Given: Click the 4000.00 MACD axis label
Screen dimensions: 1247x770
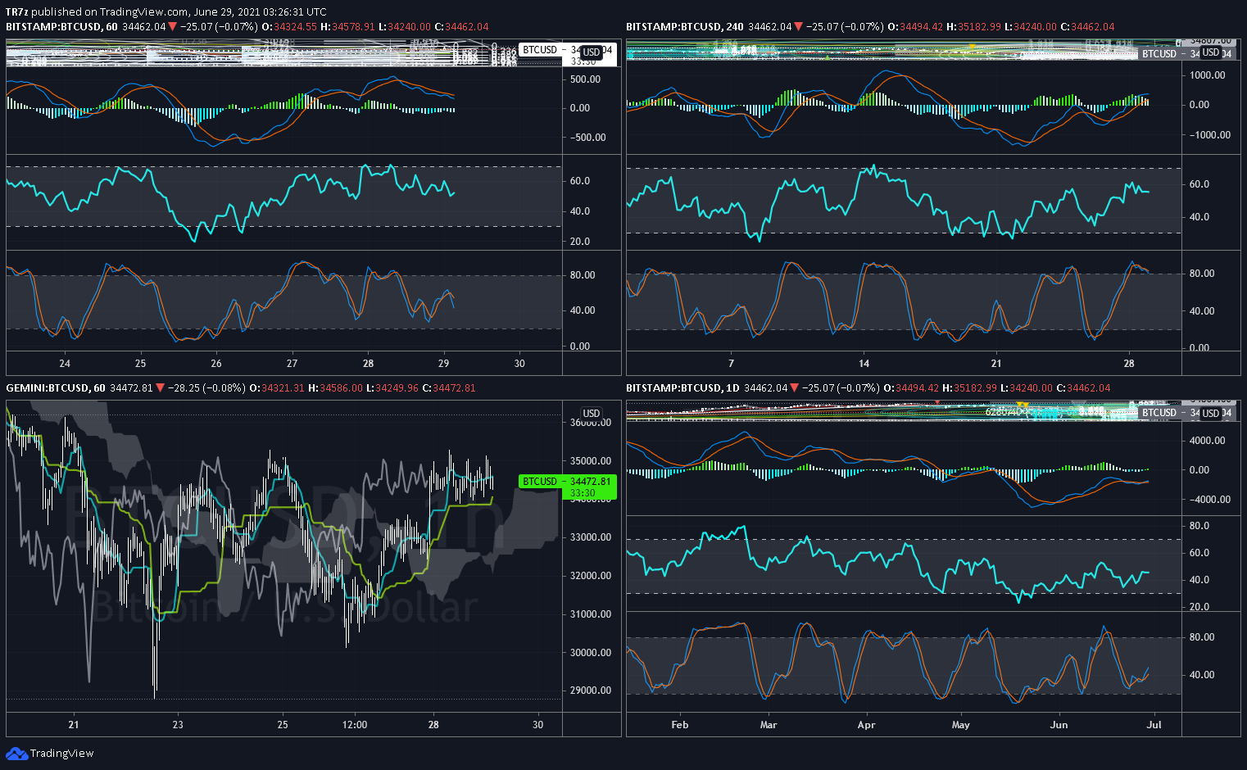Looking at the screenshot, I should 1208,441.
